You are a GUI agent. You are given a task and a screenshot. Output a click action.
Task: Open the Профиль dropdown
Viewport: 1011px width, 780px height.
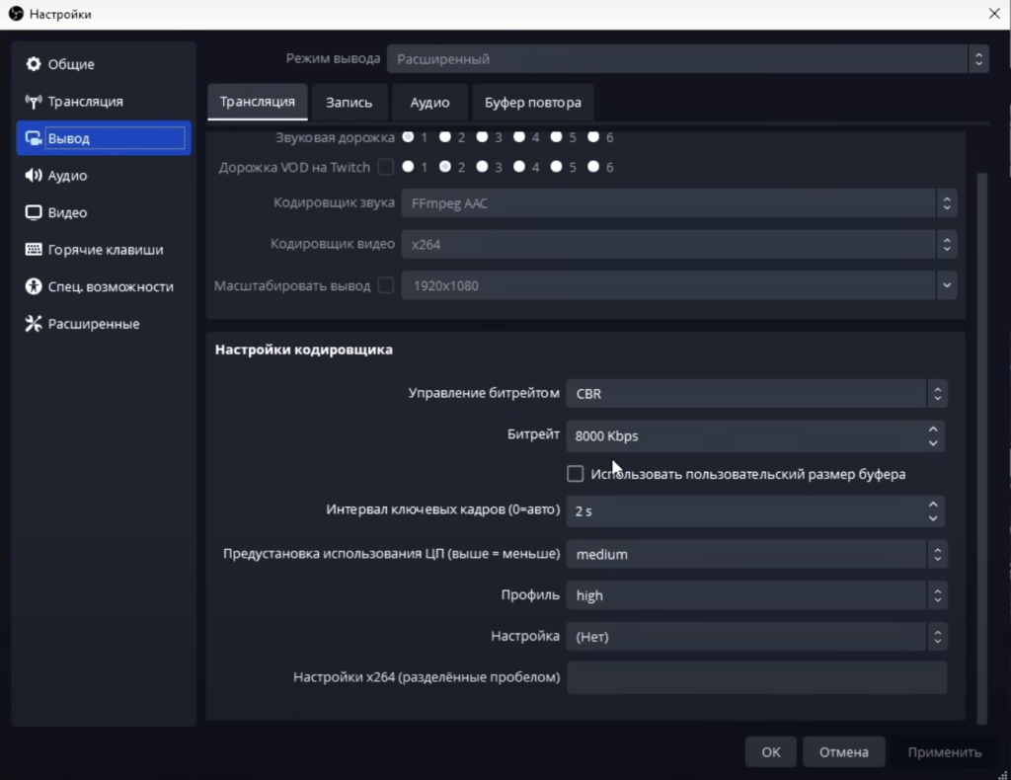pyautogui.click(x=756, y=595)
